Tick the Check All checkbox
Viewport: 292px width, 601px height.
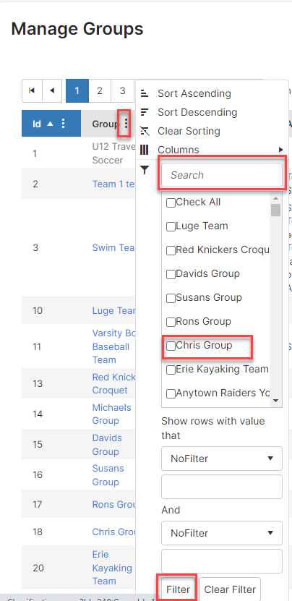[x=171, y=203]
